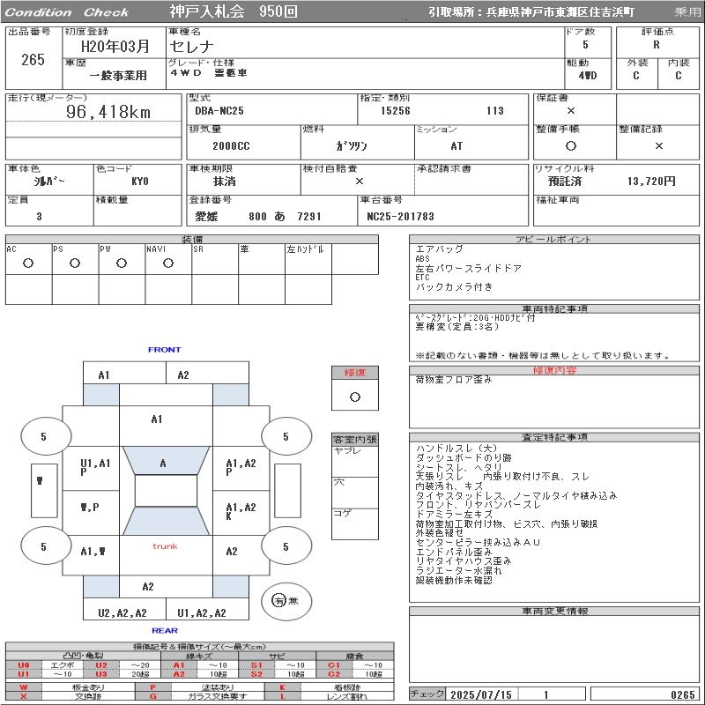Click the transmission value AT
This screenshot has height=705, width=705.
tap(456, 146)
